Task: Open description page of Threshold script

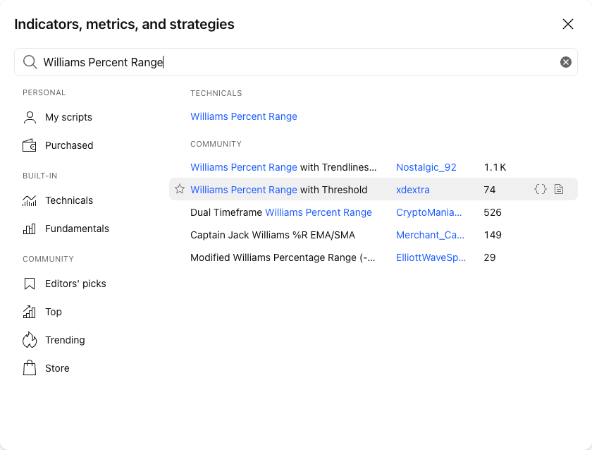Action: tap(559, 189)
